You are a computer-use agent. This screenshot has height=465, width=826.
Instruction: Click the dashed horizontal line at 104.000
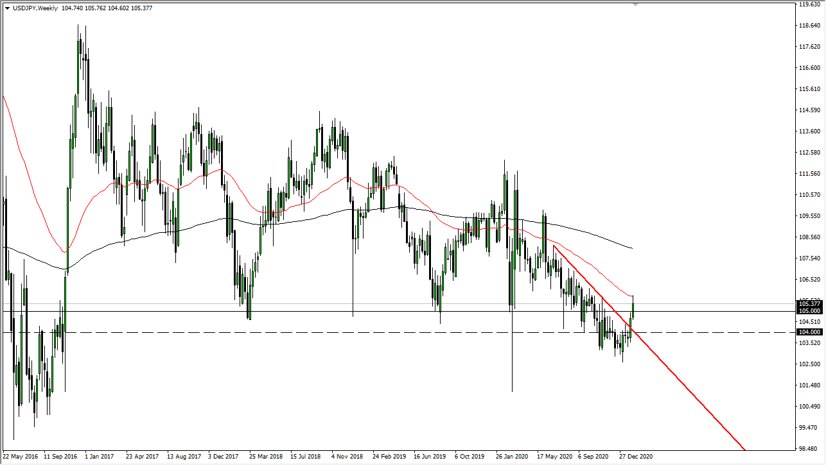point(385,332)
